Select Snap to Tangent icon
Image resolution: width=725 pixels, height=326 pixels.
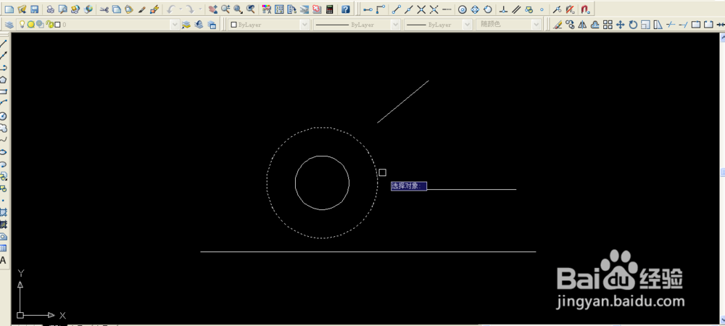[487, 9]
